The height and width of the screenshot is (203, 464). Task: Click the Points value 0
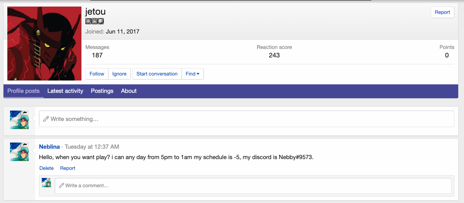click(x=447, y=55)
